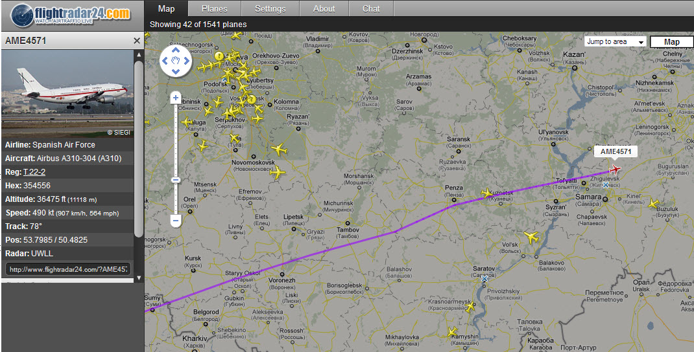Open the Settings tab
The image size is (694, 352).
click(x=270, y=8)
